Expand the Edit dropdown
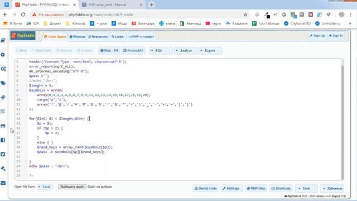The width and height of the screenshot is (357, 201). click(x=161, y=51)
